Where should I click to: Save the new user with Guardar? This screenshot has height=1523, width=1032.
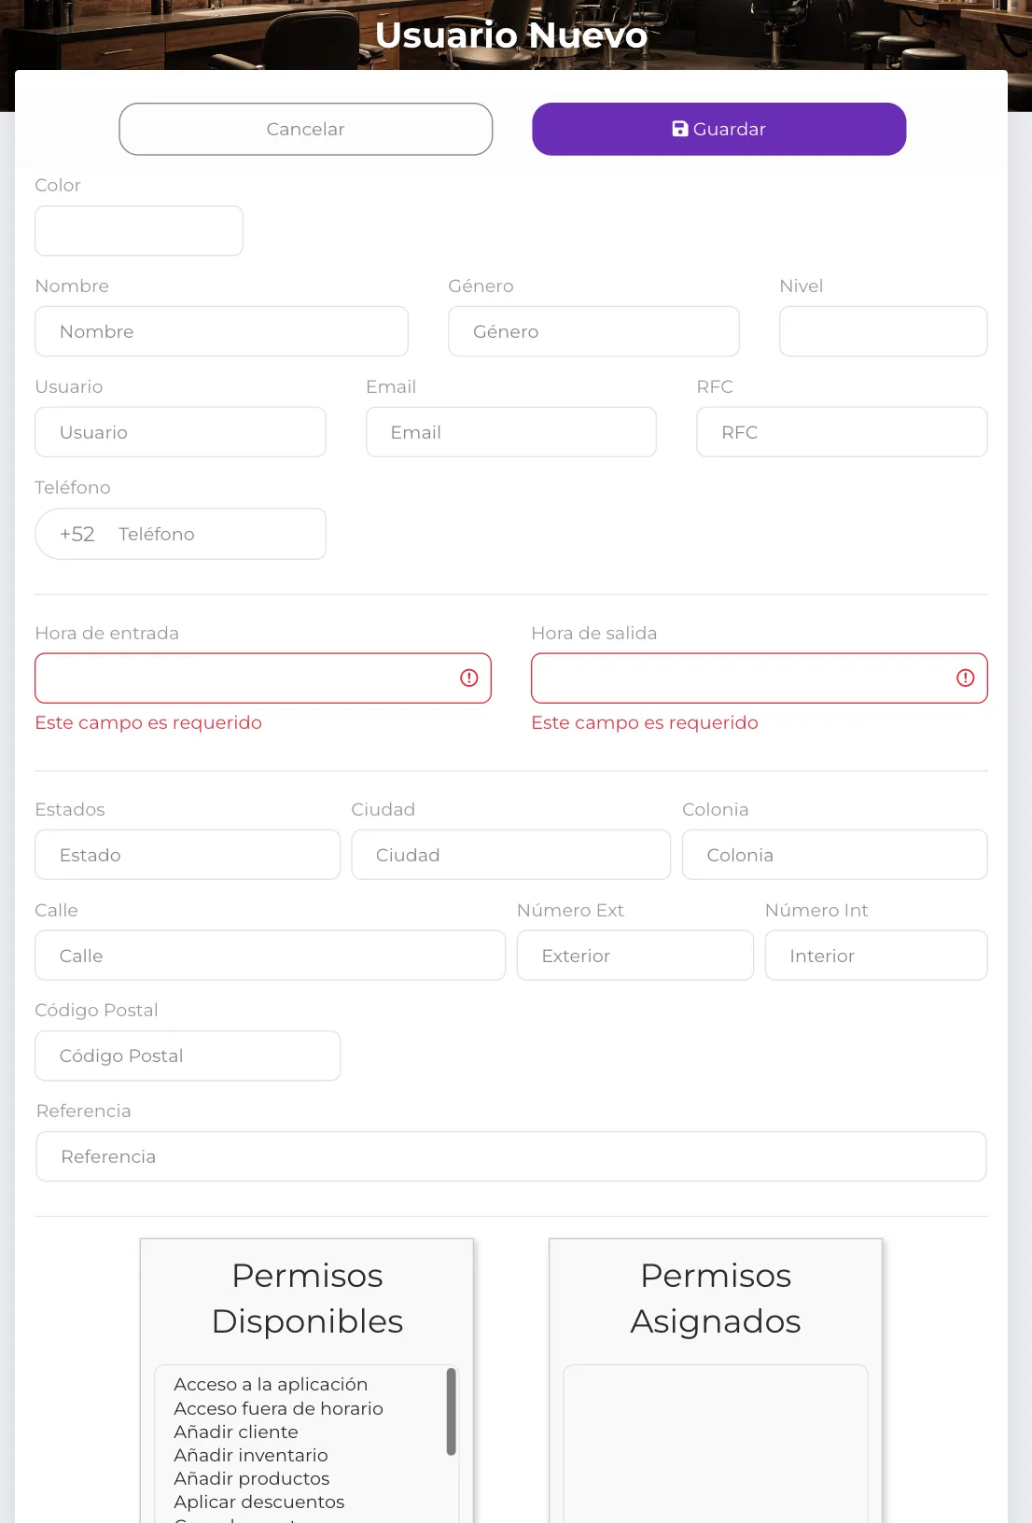(718, 129)
